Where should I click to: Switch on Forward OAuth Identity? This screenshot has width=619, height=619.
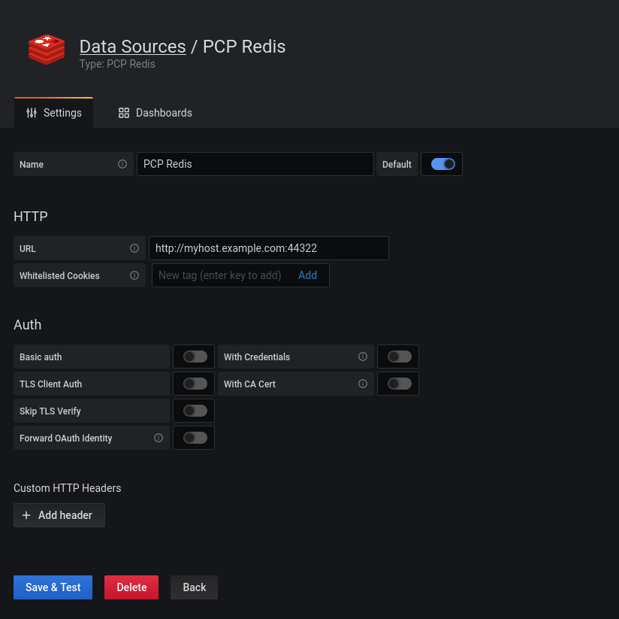(195, 438)
